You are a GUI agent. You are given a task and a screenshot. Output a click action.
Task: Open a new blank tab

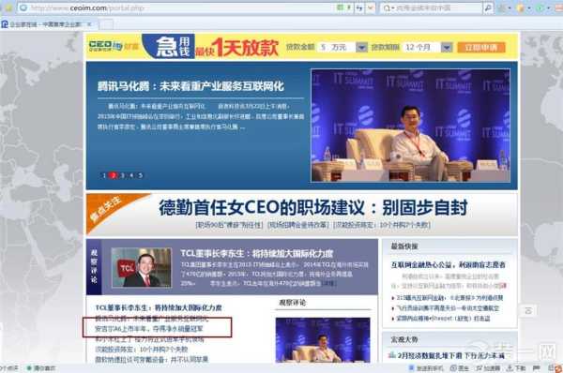(106, 24)
